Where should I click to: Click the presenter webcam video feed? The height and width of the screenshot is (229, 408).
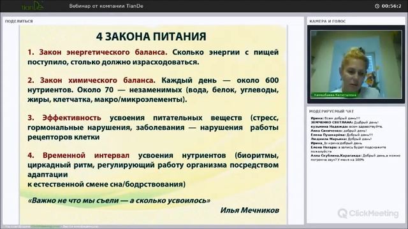pyautogui.click(x=356, y=64)
